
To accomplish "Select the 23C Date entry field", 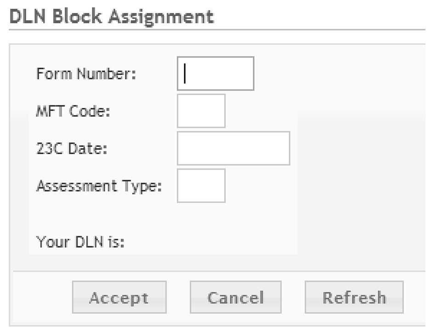I will (233, 148).
